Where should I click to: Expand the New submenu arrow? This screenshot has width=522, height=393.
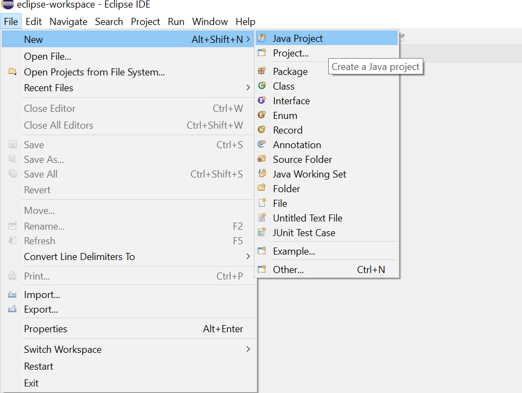tap(248, 39)
